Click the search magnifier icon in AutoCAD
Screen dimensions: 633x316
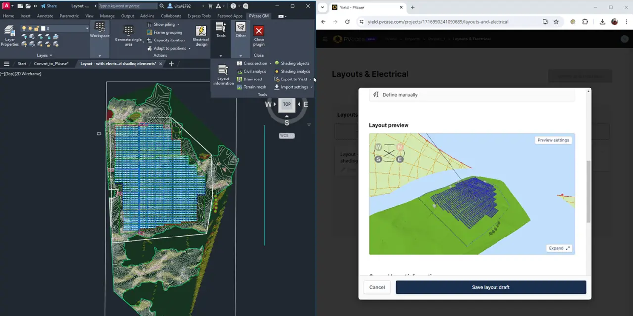[x=162, y=6]
